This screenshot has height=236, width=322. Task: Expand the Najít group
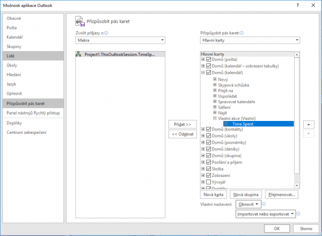click(x=215, y=112)
